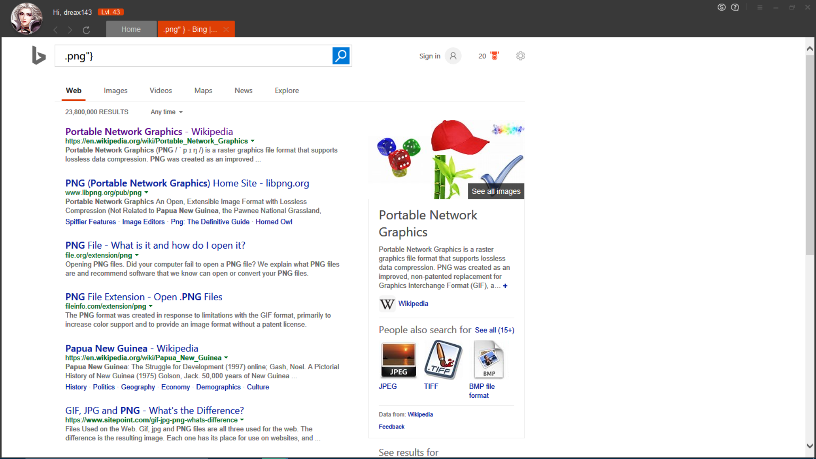Screen dimensions: 816x459
Task: Click the S coin icon in title bar
Action: [x=721, y=7]
